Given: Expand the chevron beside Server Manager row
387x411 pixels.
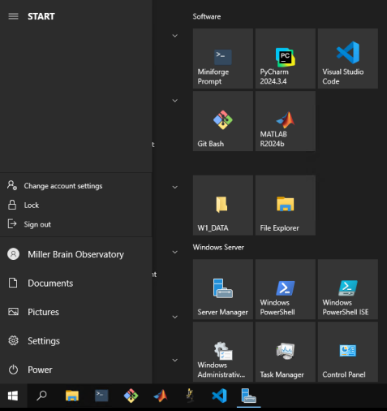Looking at the screenshot, I should [x=175, y=317].
